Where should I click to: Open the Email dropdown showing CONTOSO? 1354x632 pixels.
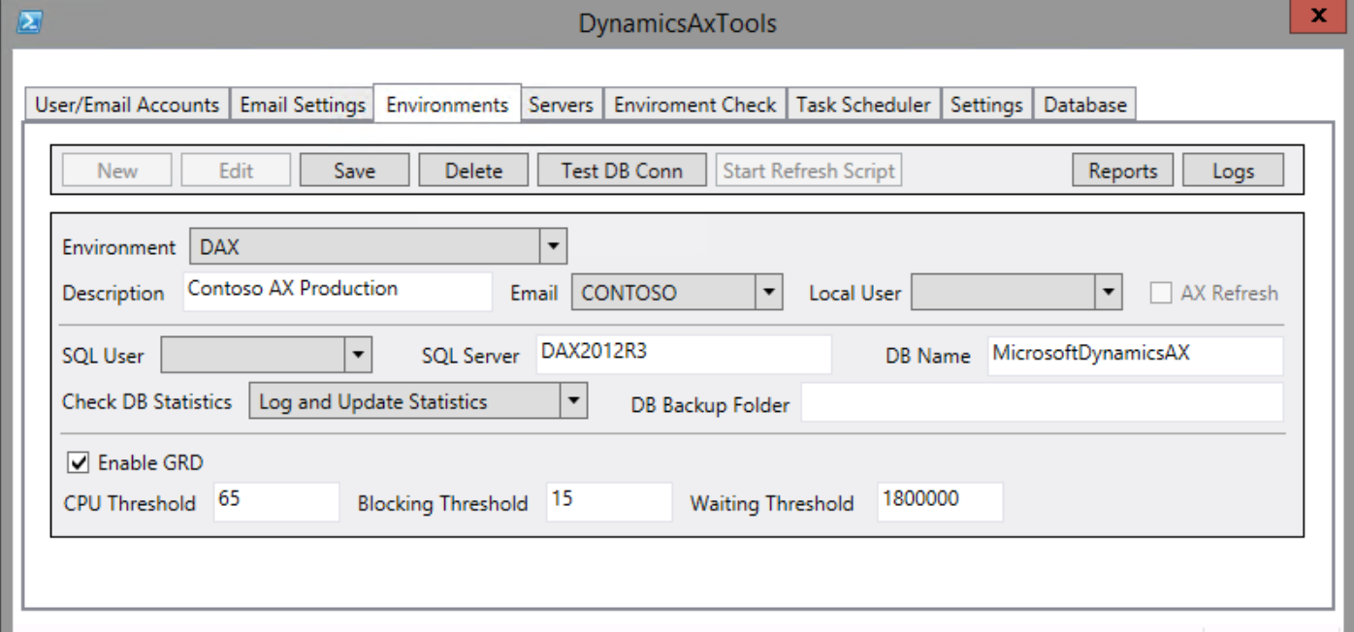[677, 292]
